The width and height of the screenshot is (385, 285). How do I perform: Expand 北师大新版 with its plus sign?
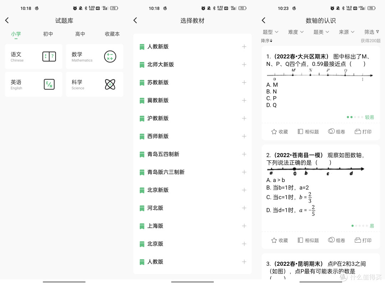[244, 64]
